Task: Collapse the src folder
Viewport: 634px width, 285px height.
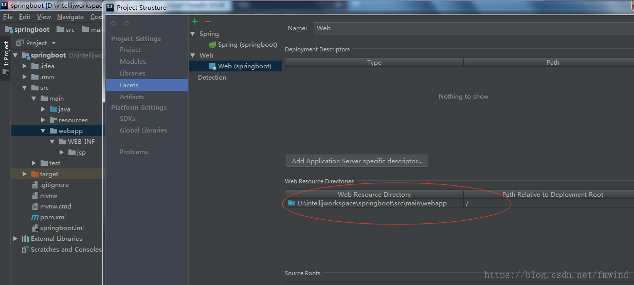Action: (x=25, y=88)
